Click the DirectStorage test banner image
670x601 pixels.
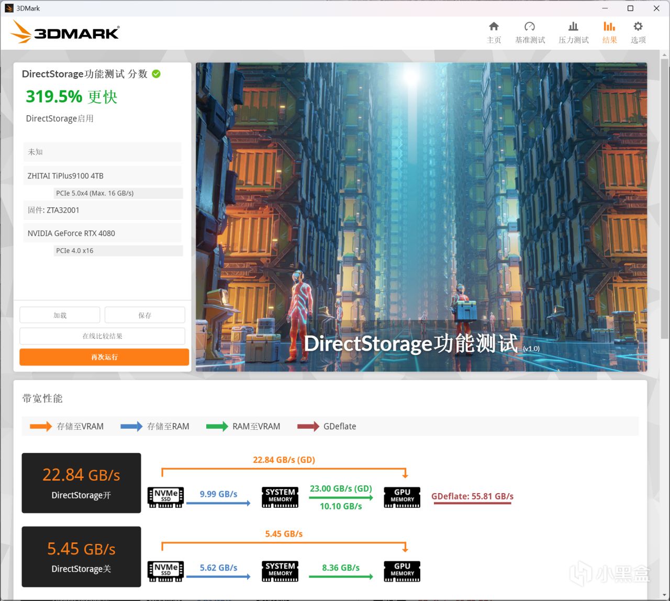click(421, 217)
